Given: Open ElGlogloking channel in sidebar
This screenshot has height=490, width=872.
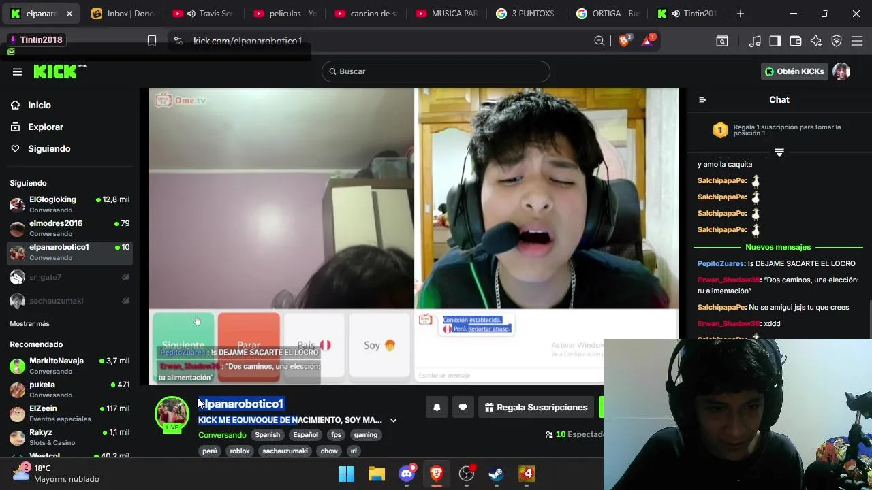Looking at the screenshot, I should [x=69, y=204].
